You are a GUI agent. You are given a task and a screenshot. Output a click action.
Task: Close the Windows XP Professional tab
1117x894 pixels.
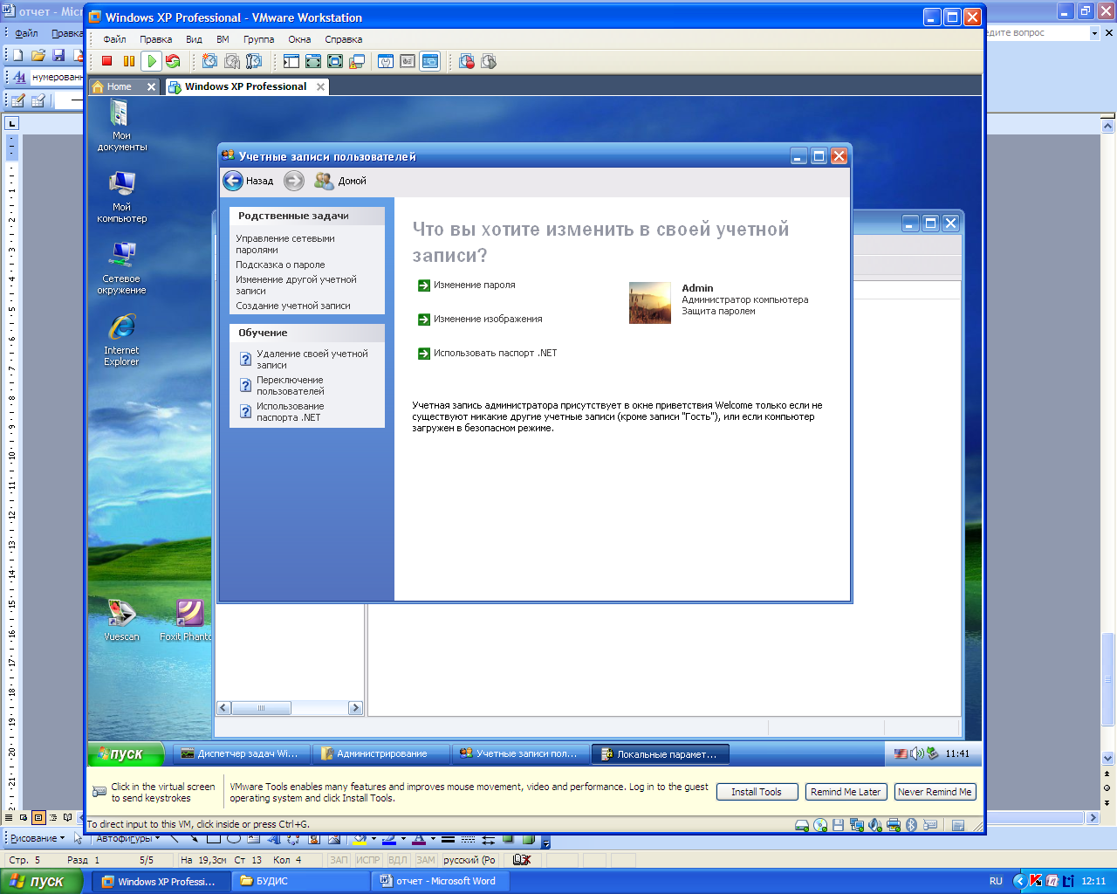[320, 86]
